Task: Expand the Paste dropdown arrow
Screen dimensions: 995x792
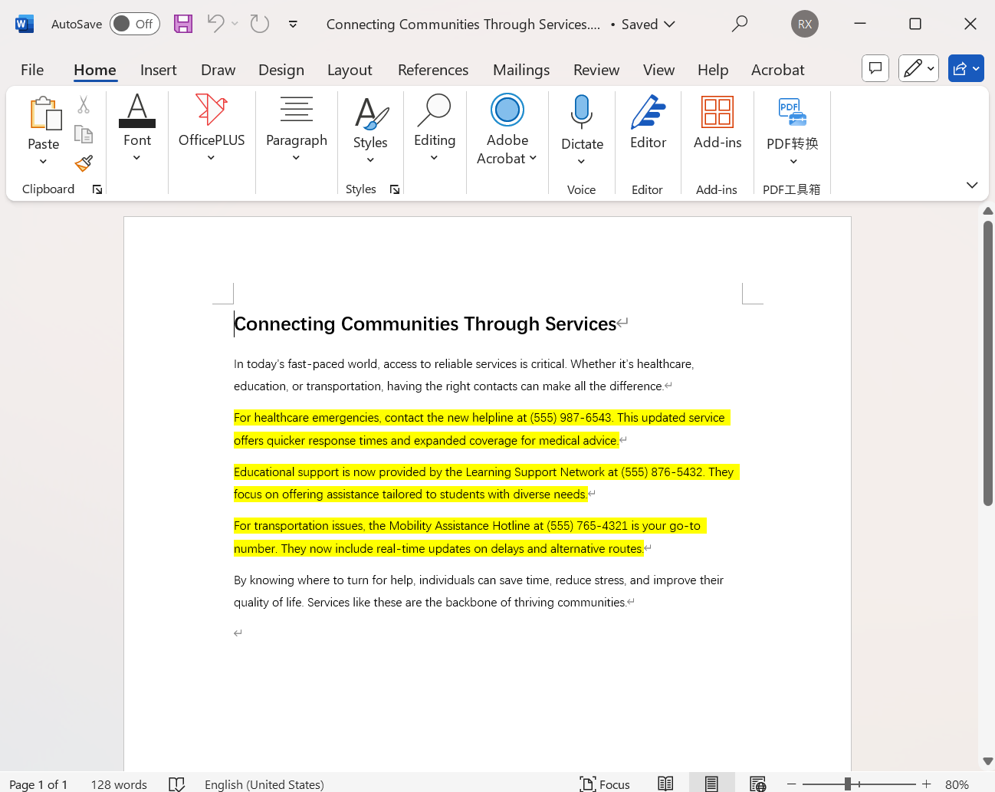Action: coord(43,163)
